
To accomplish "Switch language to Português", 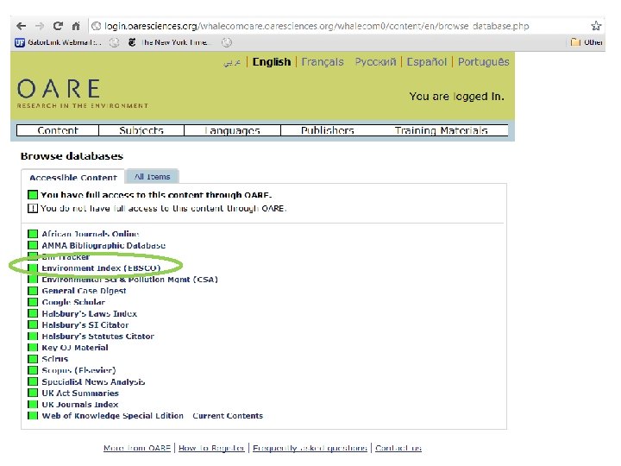I will coord(484,62).
